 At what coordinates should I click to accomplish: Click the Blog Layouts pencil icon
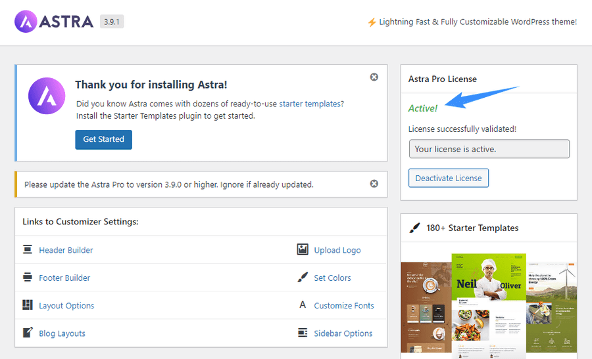pyautogui.click(x=28, y=333)
